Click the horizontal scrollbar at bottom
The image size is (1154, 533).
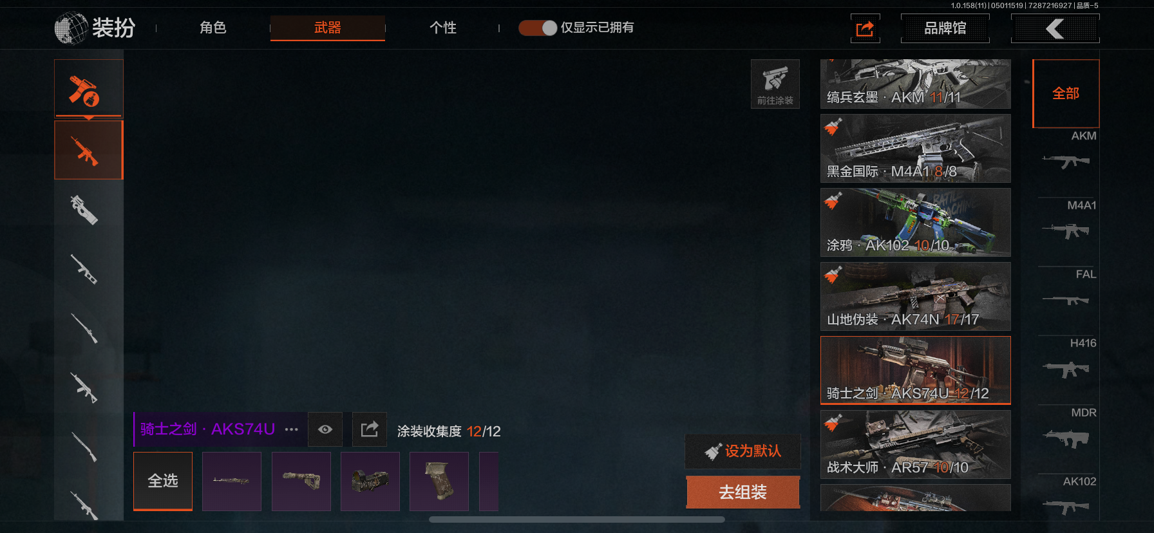tap(577, 519)
